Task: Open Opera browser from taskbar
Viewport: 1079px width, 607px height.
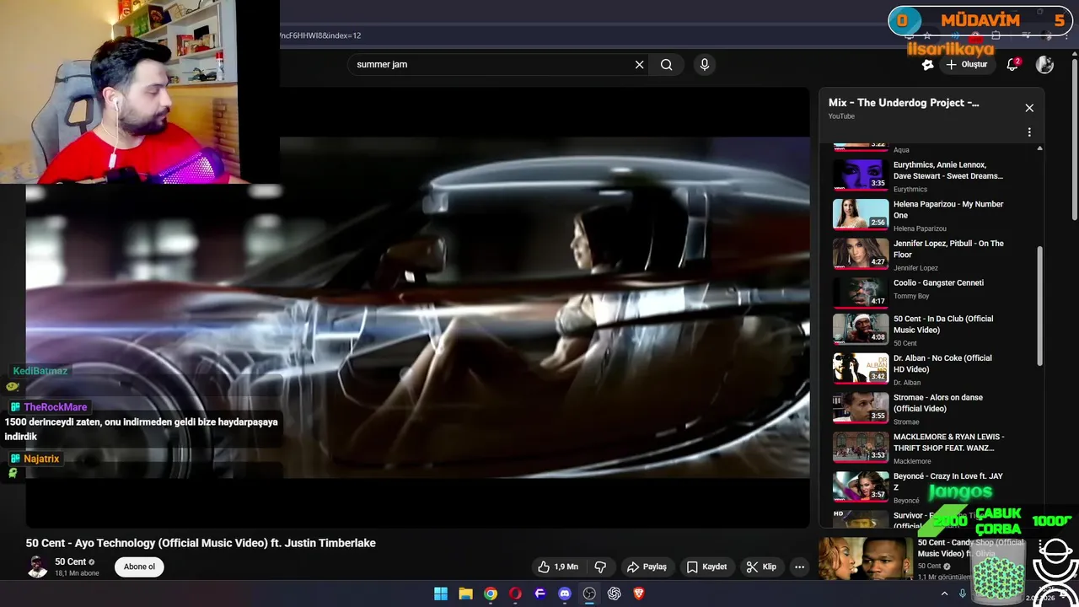Action: tap(515, 594)
